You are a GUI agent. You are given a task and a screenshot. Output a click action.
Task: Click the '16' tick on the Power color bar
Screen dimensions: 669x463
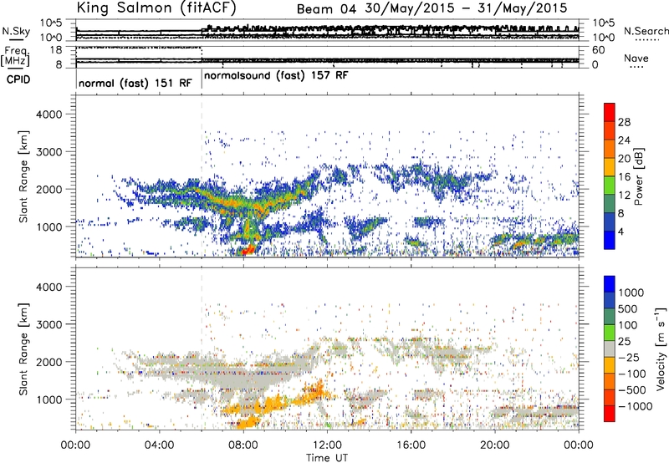pos(624,177)
